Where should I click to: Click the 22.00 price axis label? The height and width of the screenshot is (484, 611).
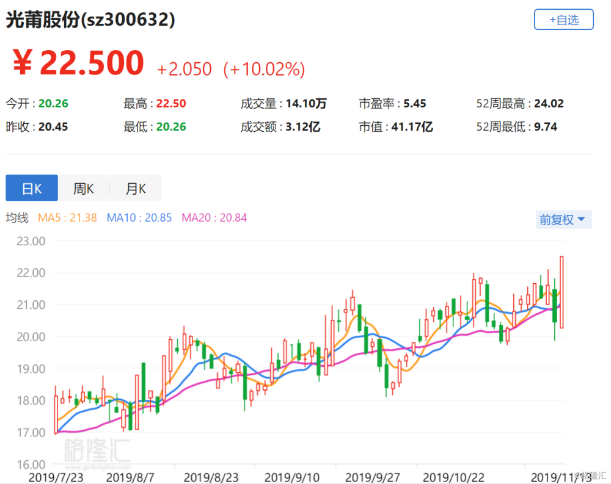[x=31, y=273]
